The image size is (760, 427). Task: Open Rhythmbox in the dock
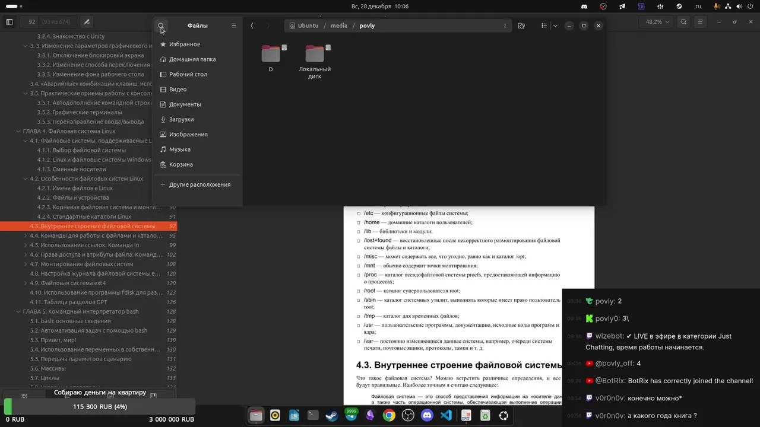pyautogui.click(x=275, y=416)
